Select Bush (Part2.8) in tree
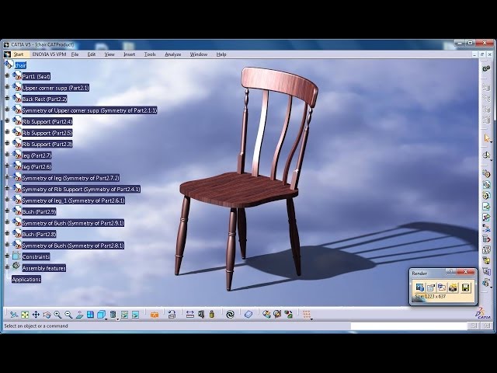Viewport: 497px width, 373px height. [x=39, y=235]
